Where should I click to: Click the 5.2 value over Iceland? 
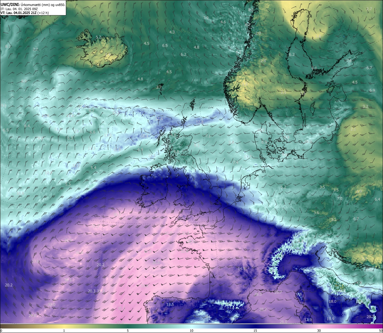click(98, 37)
